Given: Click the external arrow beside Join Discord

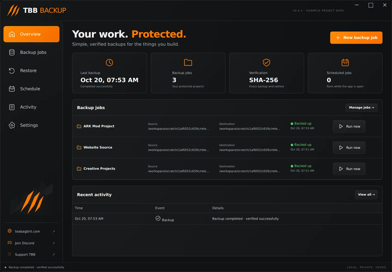Looking at the screenshot, I should click(x=54, y=243).
